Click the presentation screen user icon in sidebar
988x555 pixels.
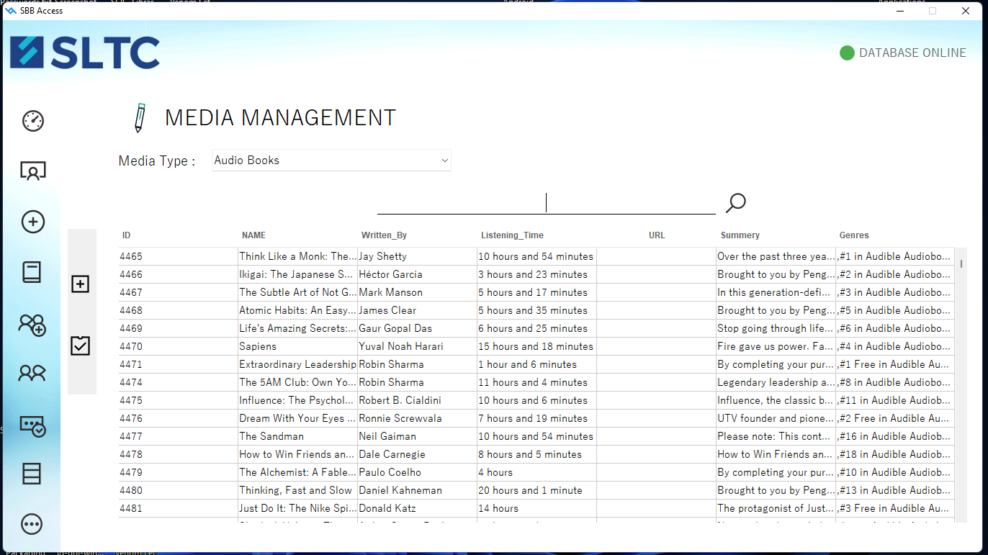[33, 171]
